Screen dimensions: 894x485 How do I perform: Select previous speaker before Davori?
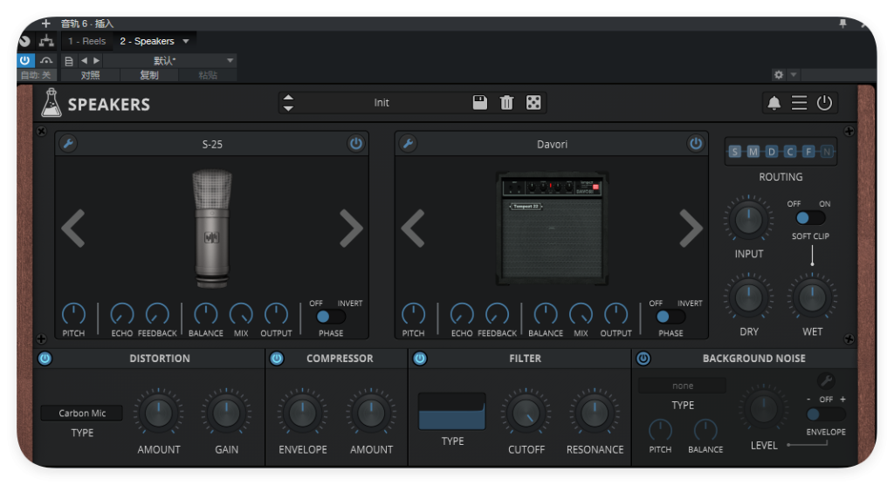(413, 228)
